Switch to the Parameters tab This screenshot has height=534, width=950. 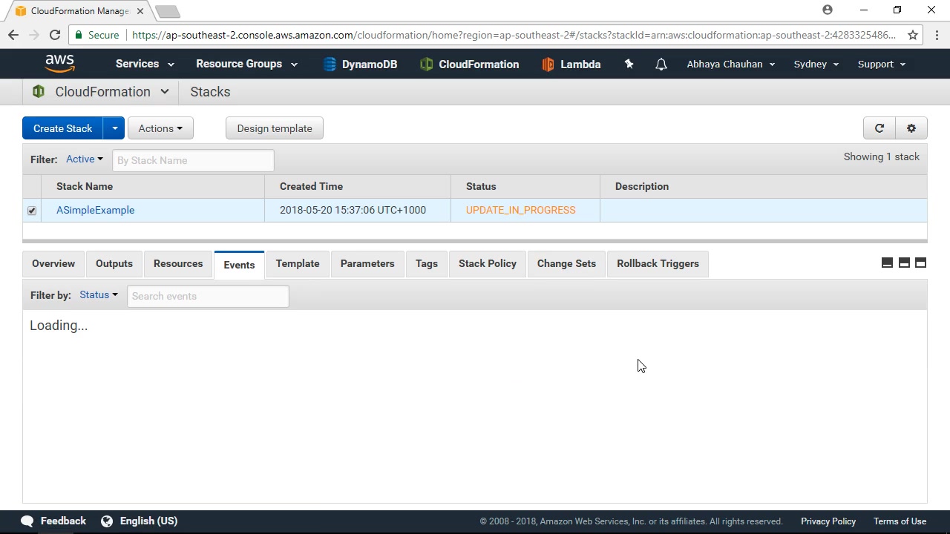click(367, 264)
